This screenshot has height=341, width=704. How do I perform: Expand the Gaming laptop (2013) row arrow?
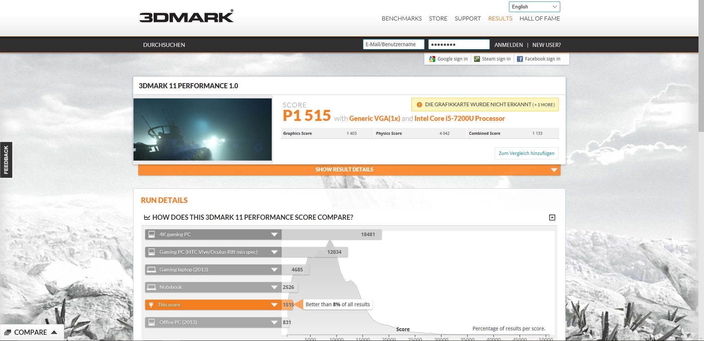coord(274,270)
